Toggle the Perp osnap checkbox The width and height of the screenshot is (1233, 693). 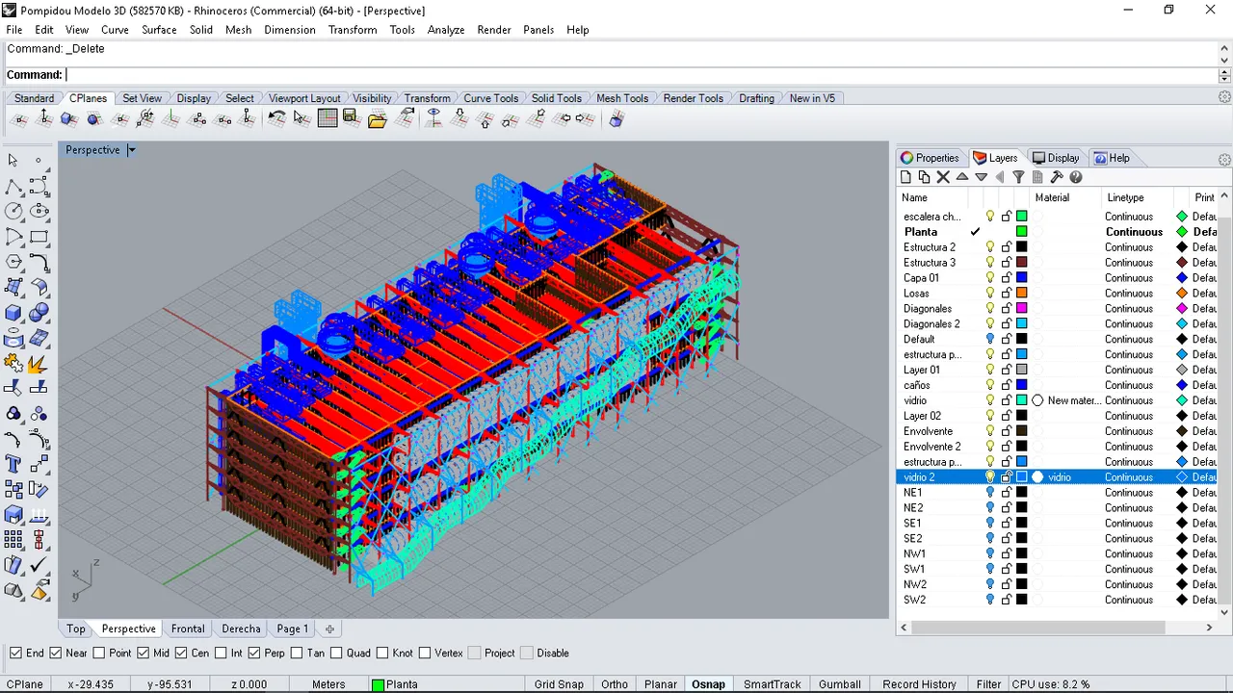[x=254, y=653]
